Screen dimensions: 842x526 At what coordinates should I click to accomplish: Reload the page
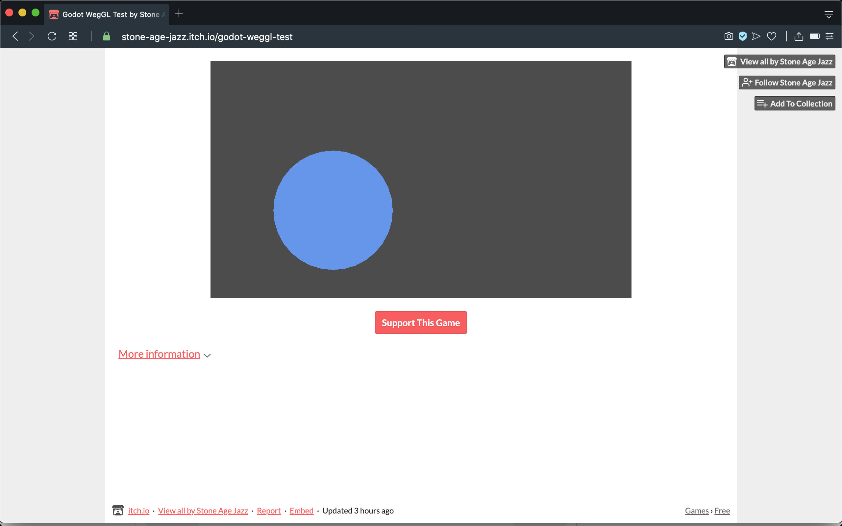click(x=52, y=36)
